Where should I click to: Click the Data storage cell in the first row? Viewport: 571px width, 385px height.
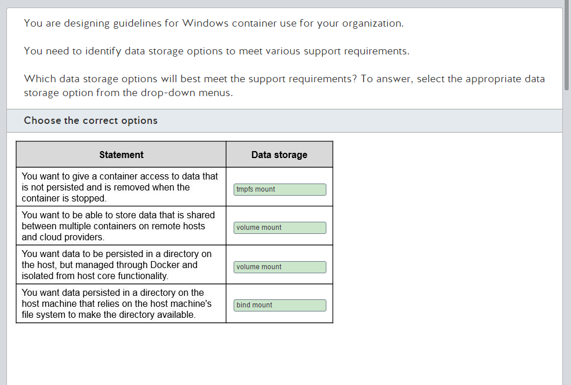tap(279, 187)
